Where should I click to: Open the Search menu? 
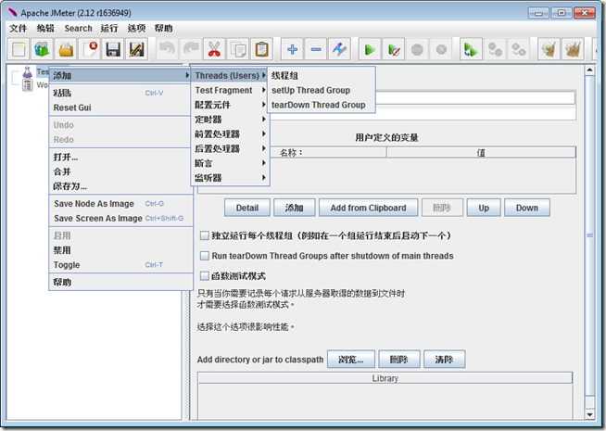pyautogui.click(x=78, y=28)
